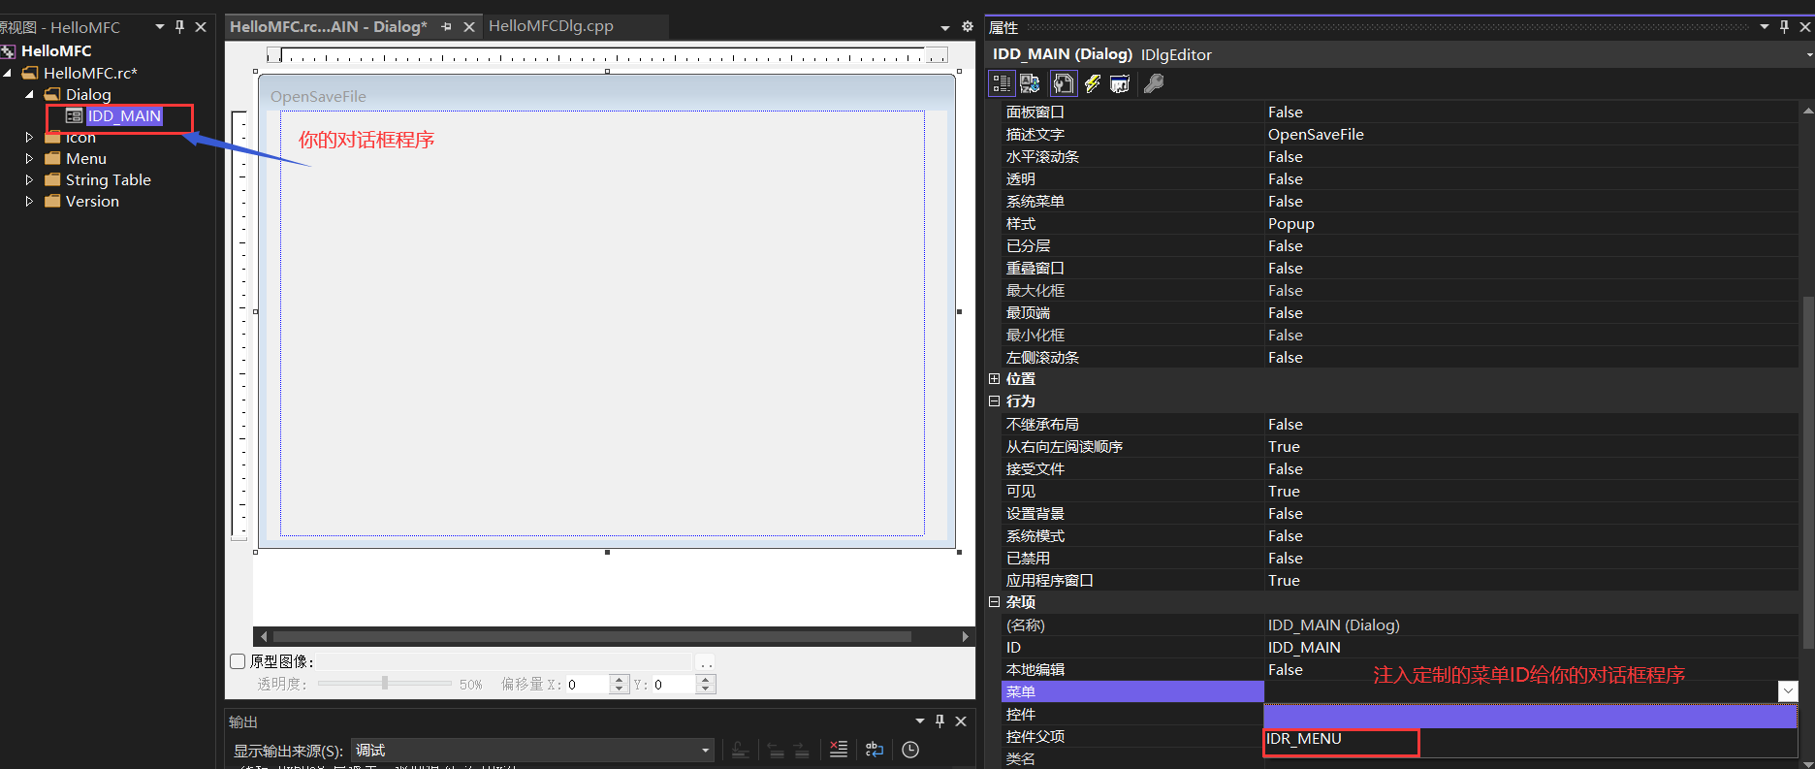
Task: Go to previous message in Output
Action: click(776, 750)
